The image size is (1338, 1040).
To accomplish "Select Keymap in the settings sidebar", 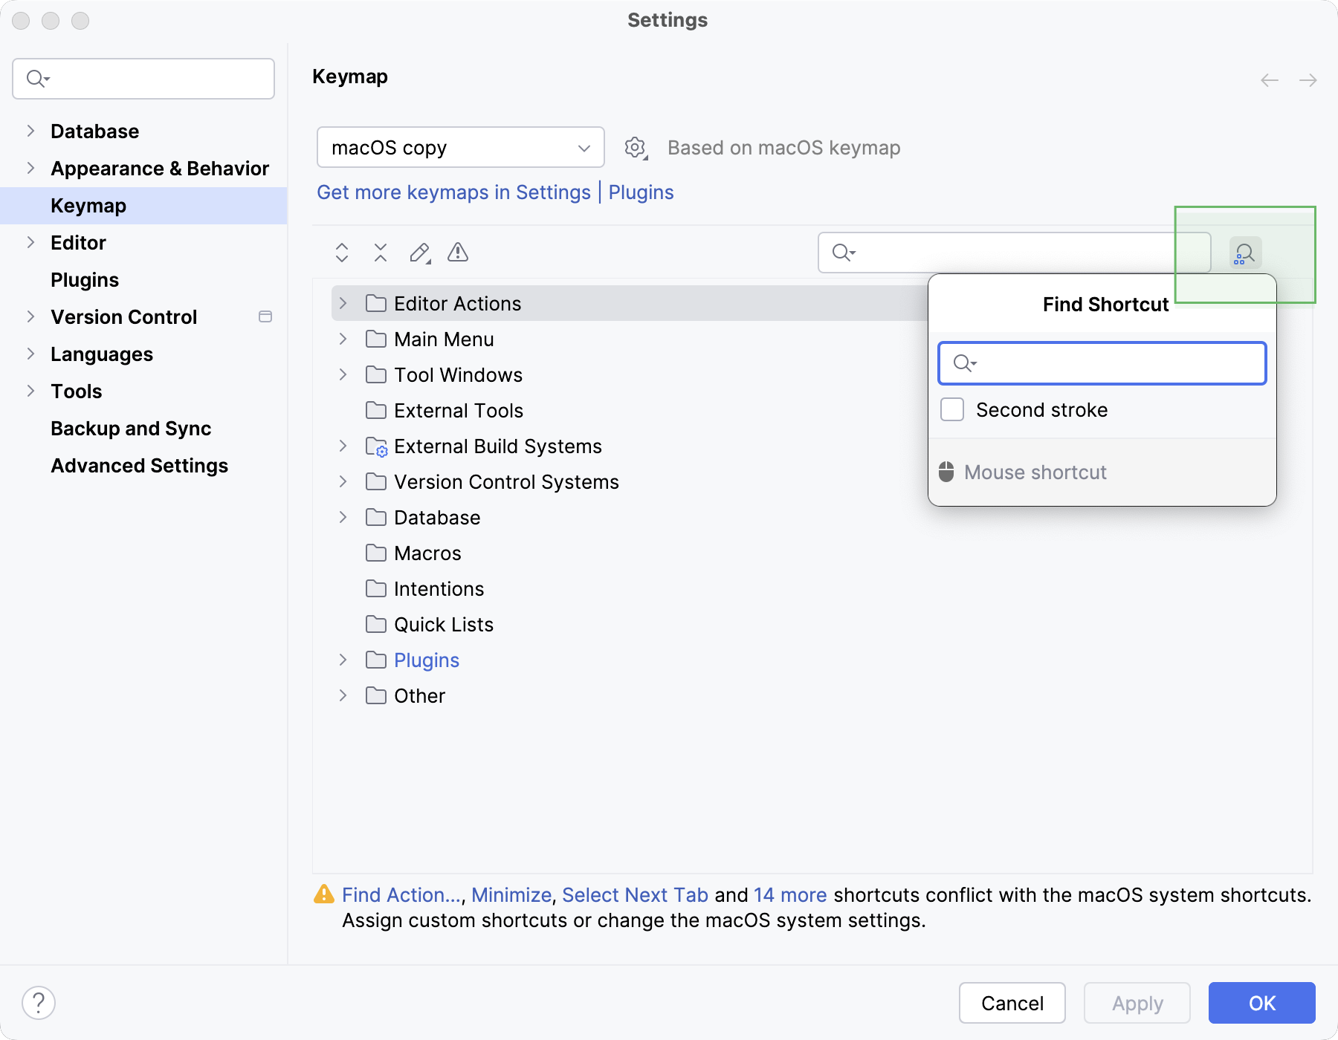I will point(88,205).
